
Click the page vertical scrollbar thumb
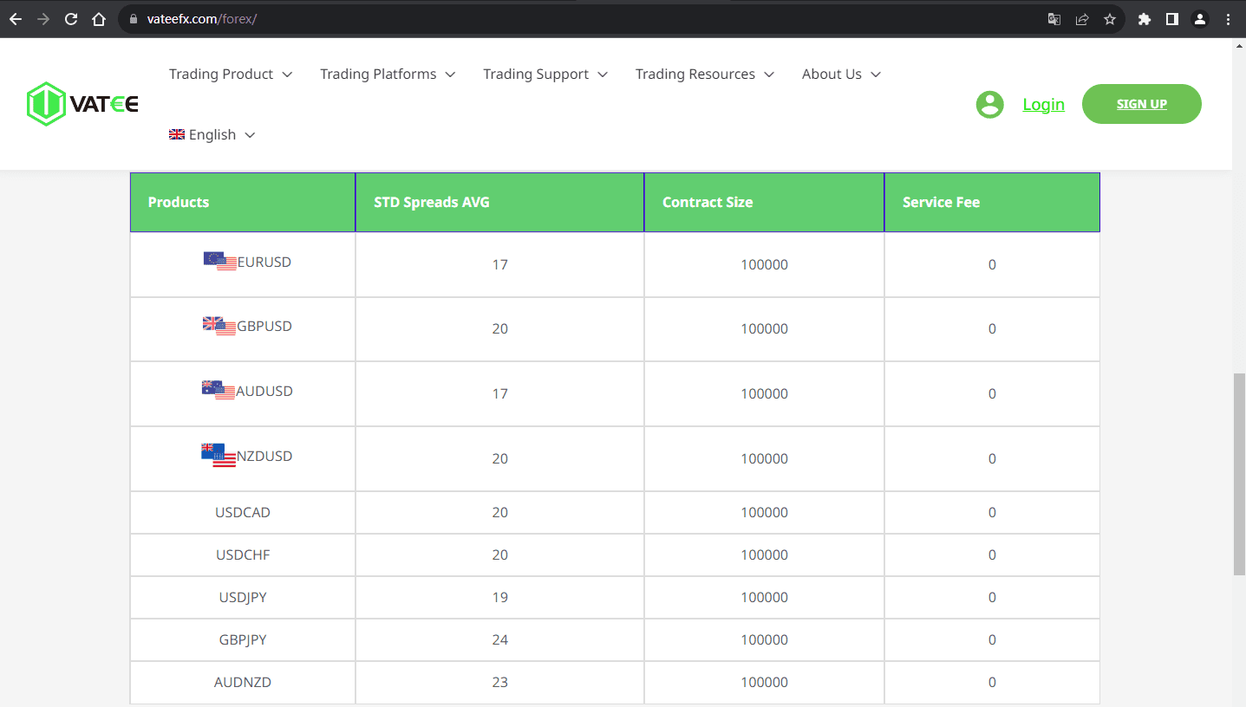pyautogui.click(x=1239, y=474)
